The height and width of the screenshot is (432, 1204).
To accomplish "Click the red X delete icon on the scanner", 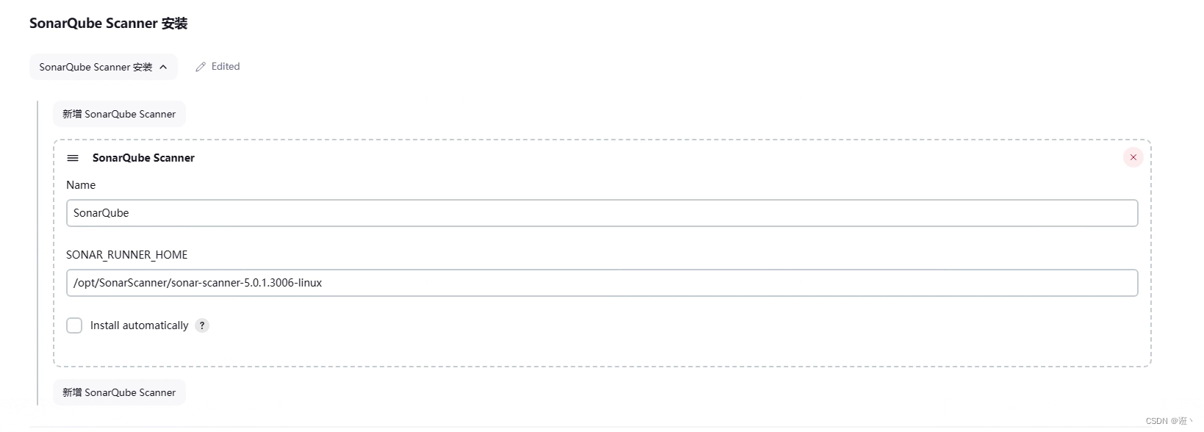I will tap(1133, 156).
